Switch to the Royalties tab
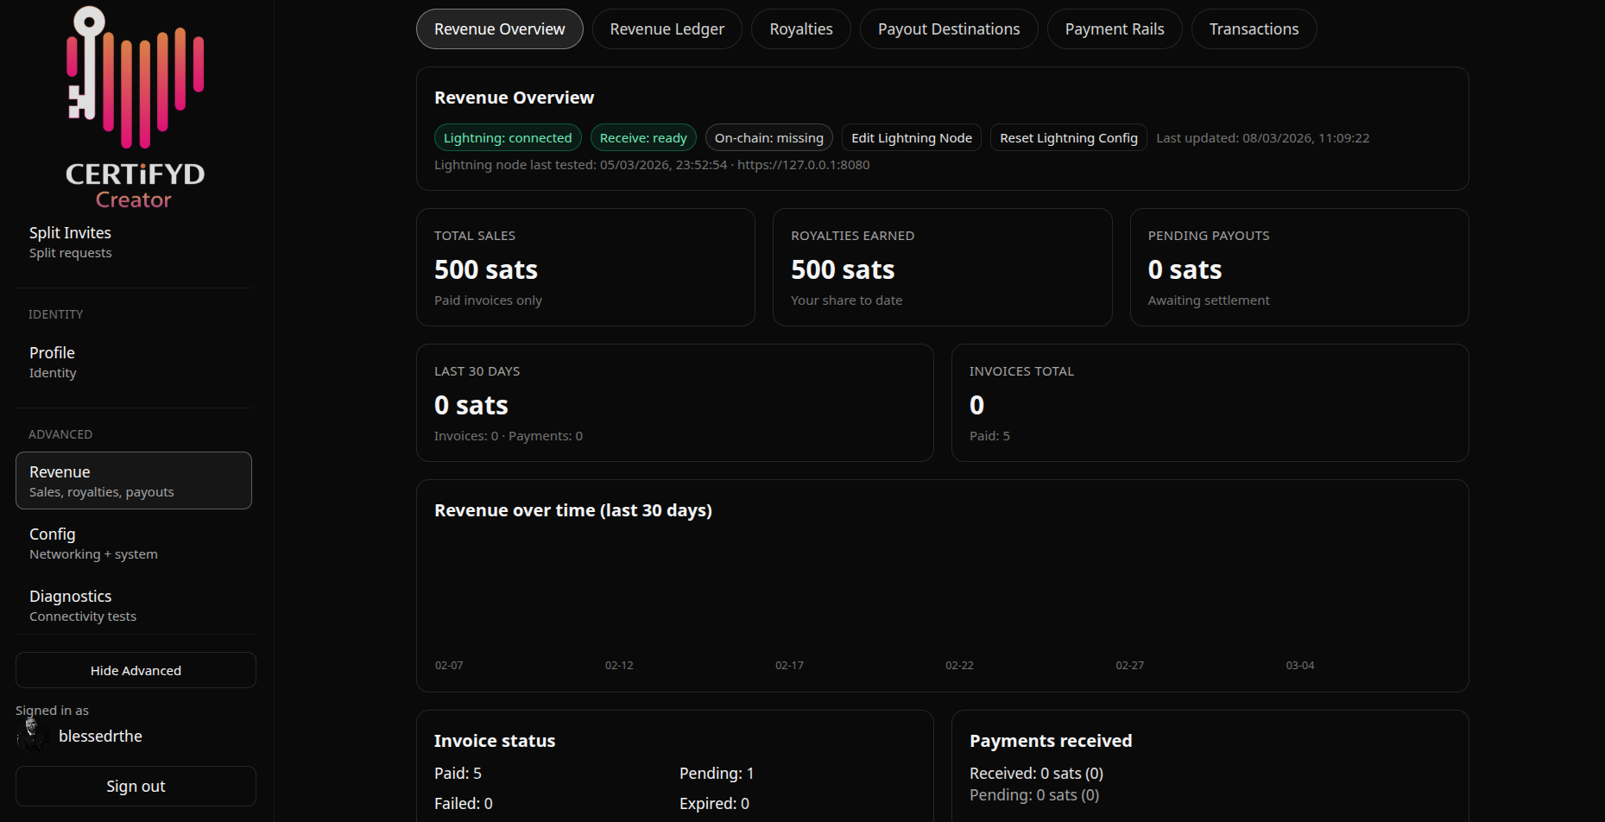Screen dimensions: 1605x822 coord(800,28)
